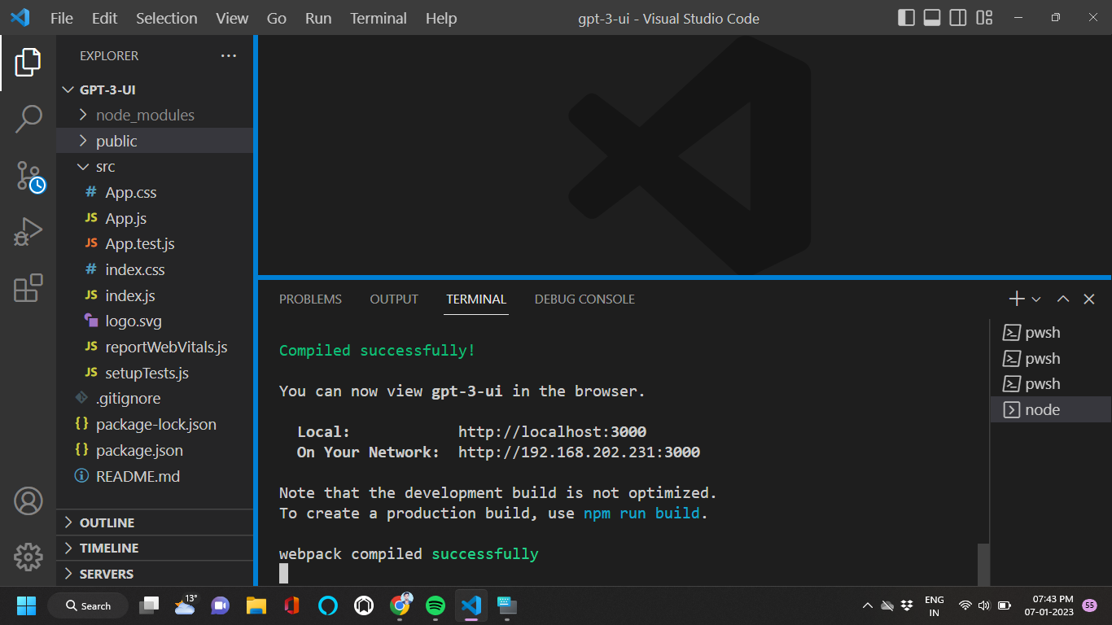Open the Manage gear icon

28,557
